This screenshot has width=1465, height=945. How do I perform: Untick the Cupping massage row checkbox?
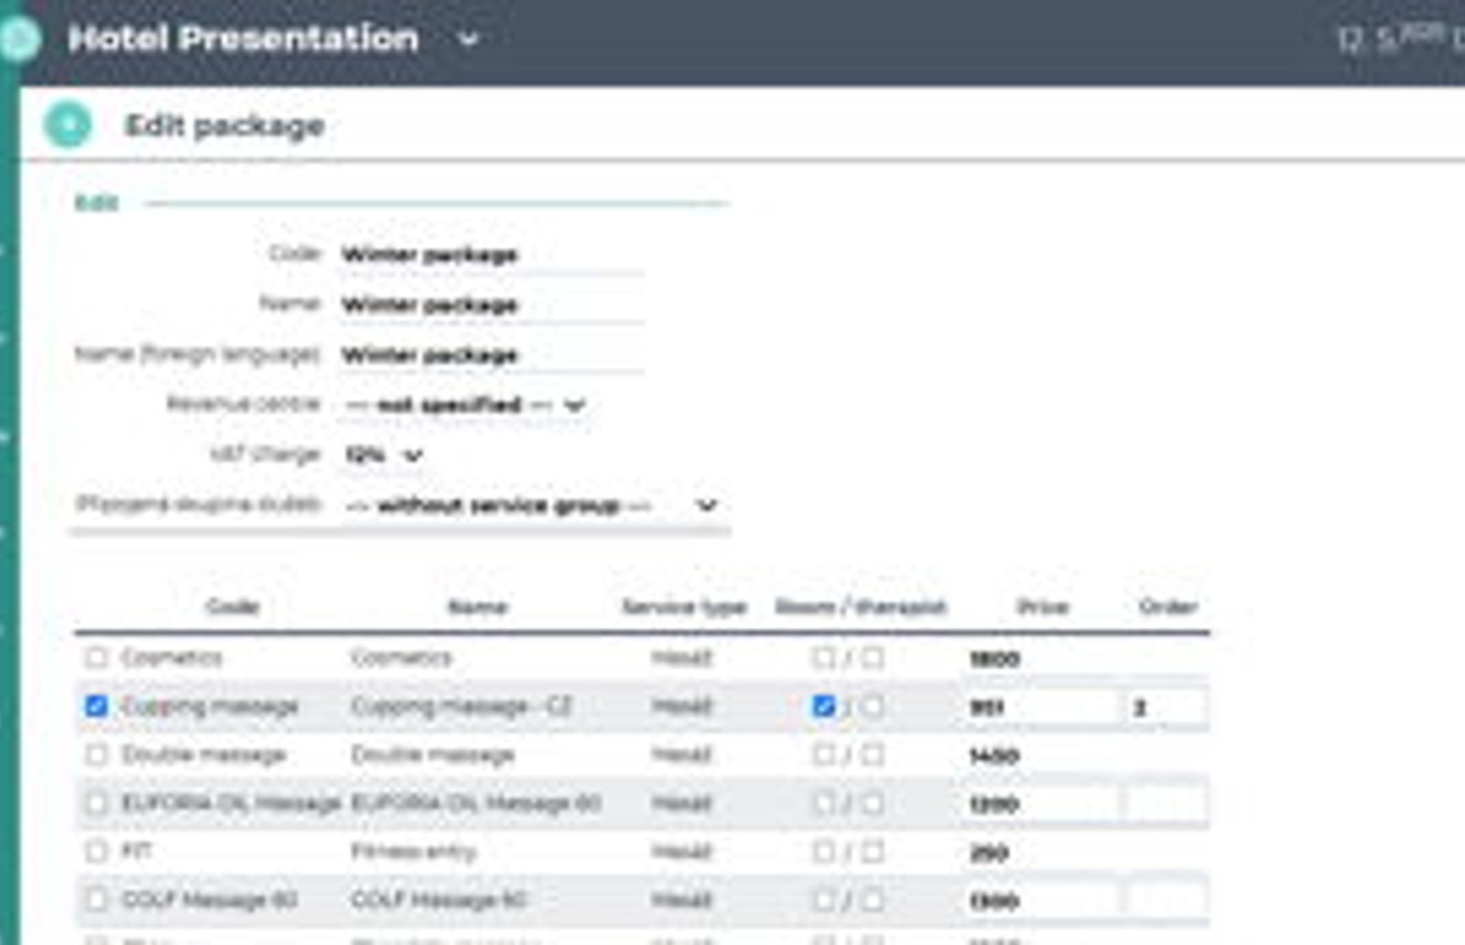point(96,706)
